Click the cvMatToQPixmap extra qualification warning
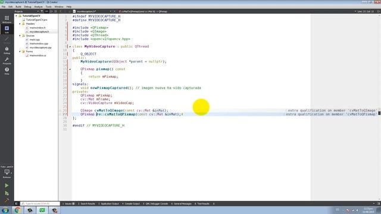Screen dimensions: 381x214 (x=331, y=114)
